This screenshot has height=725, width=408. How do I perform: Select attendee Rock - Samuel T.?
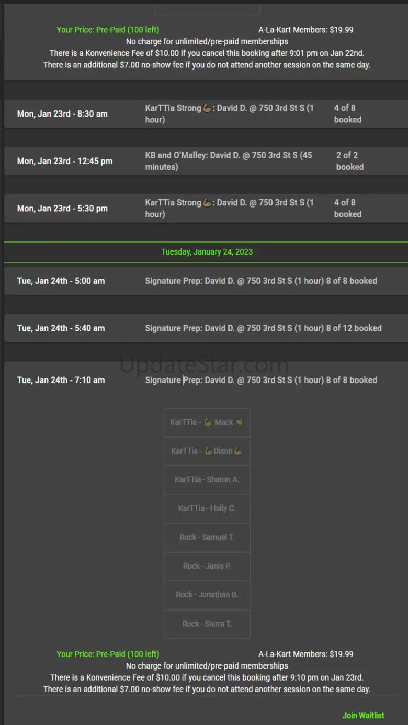point(207,537)
